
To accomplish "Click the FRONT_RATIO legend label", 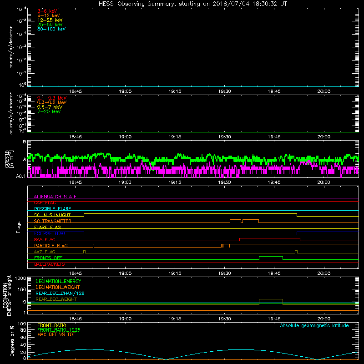I will pos(52,325).
